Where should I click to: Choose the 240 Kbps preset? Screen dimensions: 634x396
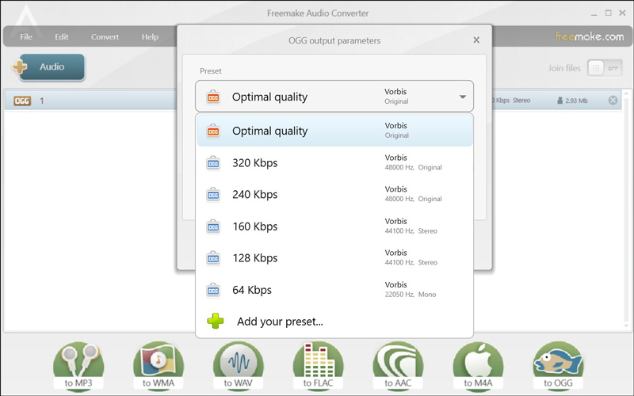(334, 194)
